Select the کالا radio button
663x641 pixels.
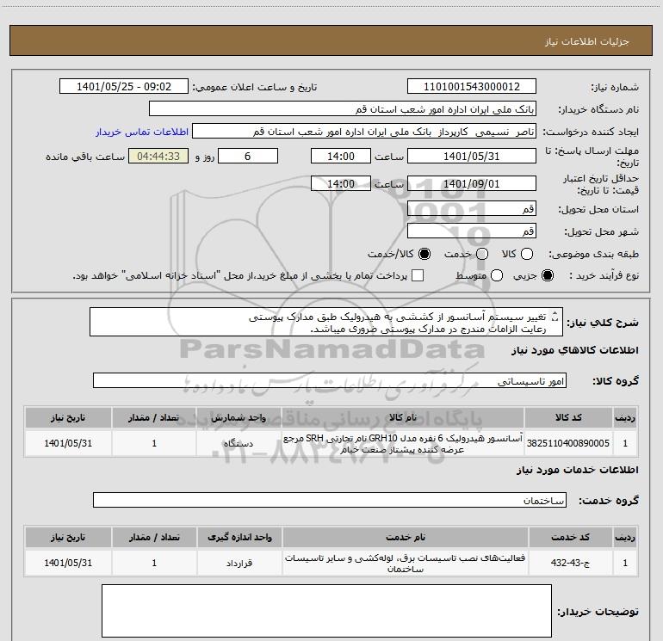tap(527, 254)
